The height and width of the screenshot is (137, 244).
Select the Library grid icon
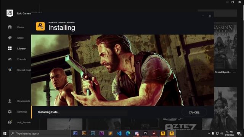click(10, 48)
